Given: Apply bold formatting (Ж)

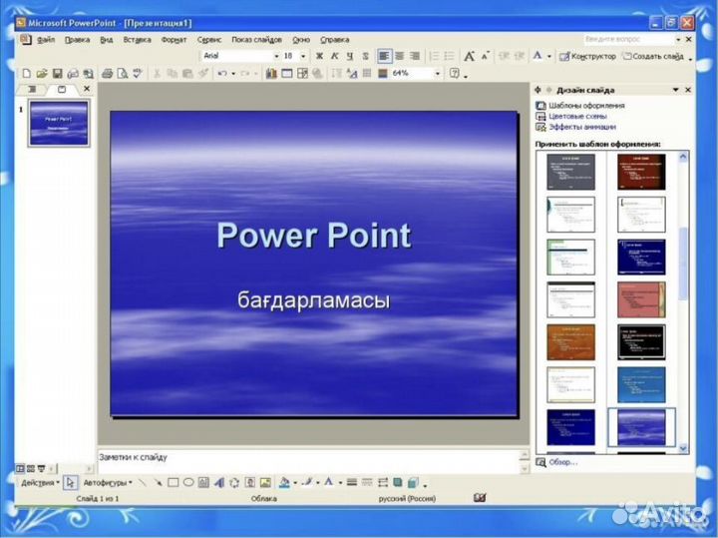Looking at the screenshot, I should click(x=319, y=56).
